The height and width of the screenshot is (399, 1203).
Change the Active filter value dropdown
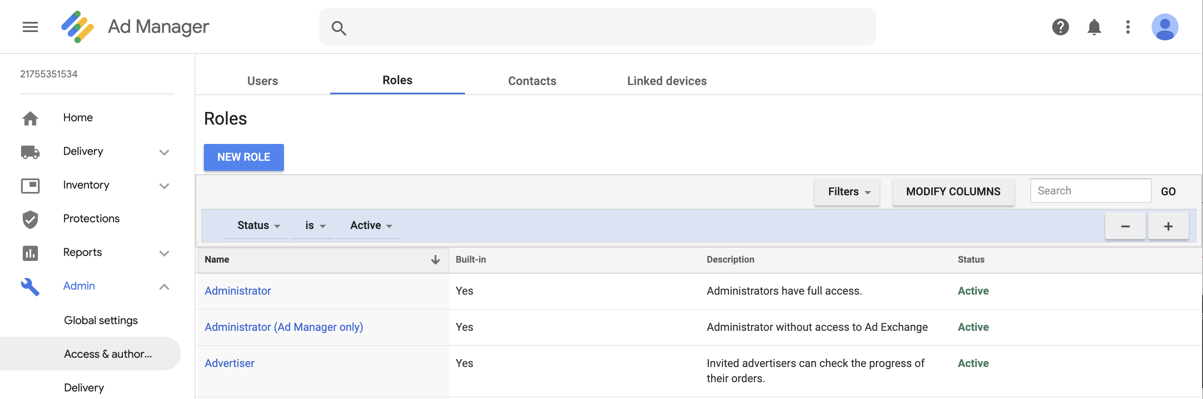(x=370, y=226)
